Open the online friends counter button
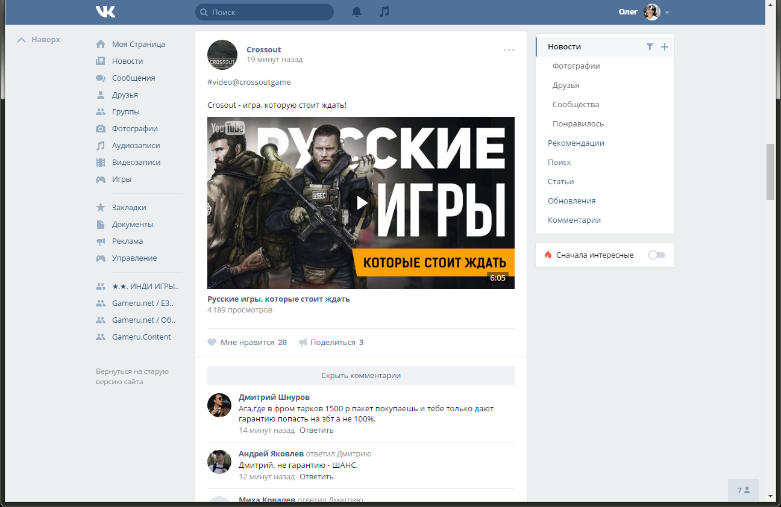Screen dimensions: 781x507 [744, 490]
